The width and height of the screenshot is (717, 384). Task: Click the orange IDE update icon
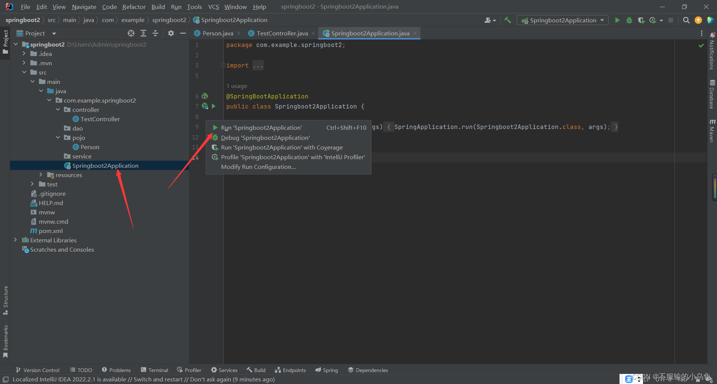(x=698, y=20)
